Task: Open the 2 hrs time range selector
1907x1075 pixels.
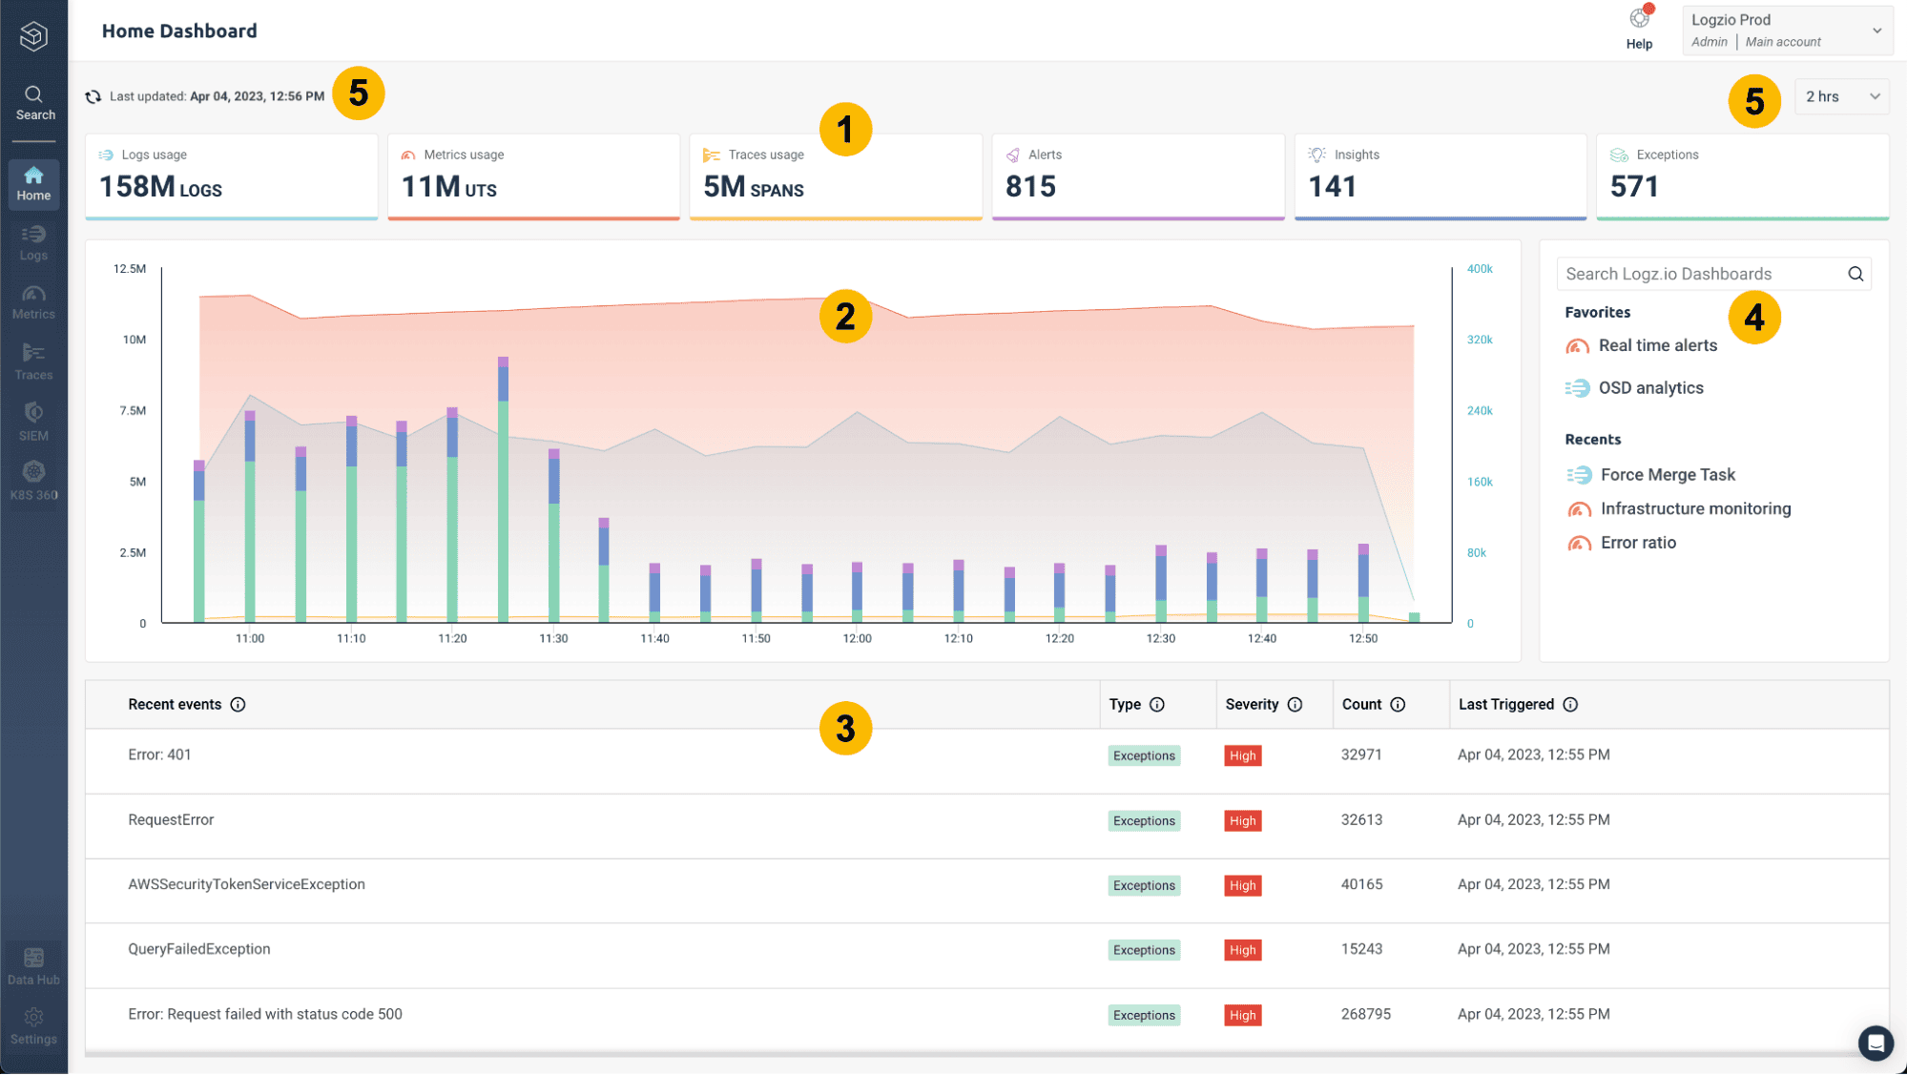Action: coord(1840,96)
